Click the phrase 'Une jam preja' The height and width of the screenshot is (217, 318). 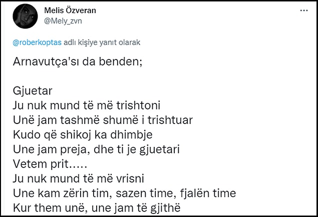51,149
